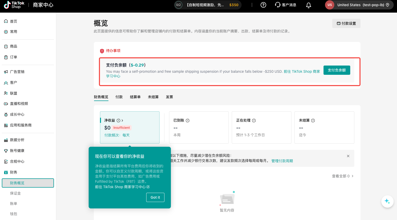
Task: Click the info icon beside 正在处理
Action: point(254,121)
